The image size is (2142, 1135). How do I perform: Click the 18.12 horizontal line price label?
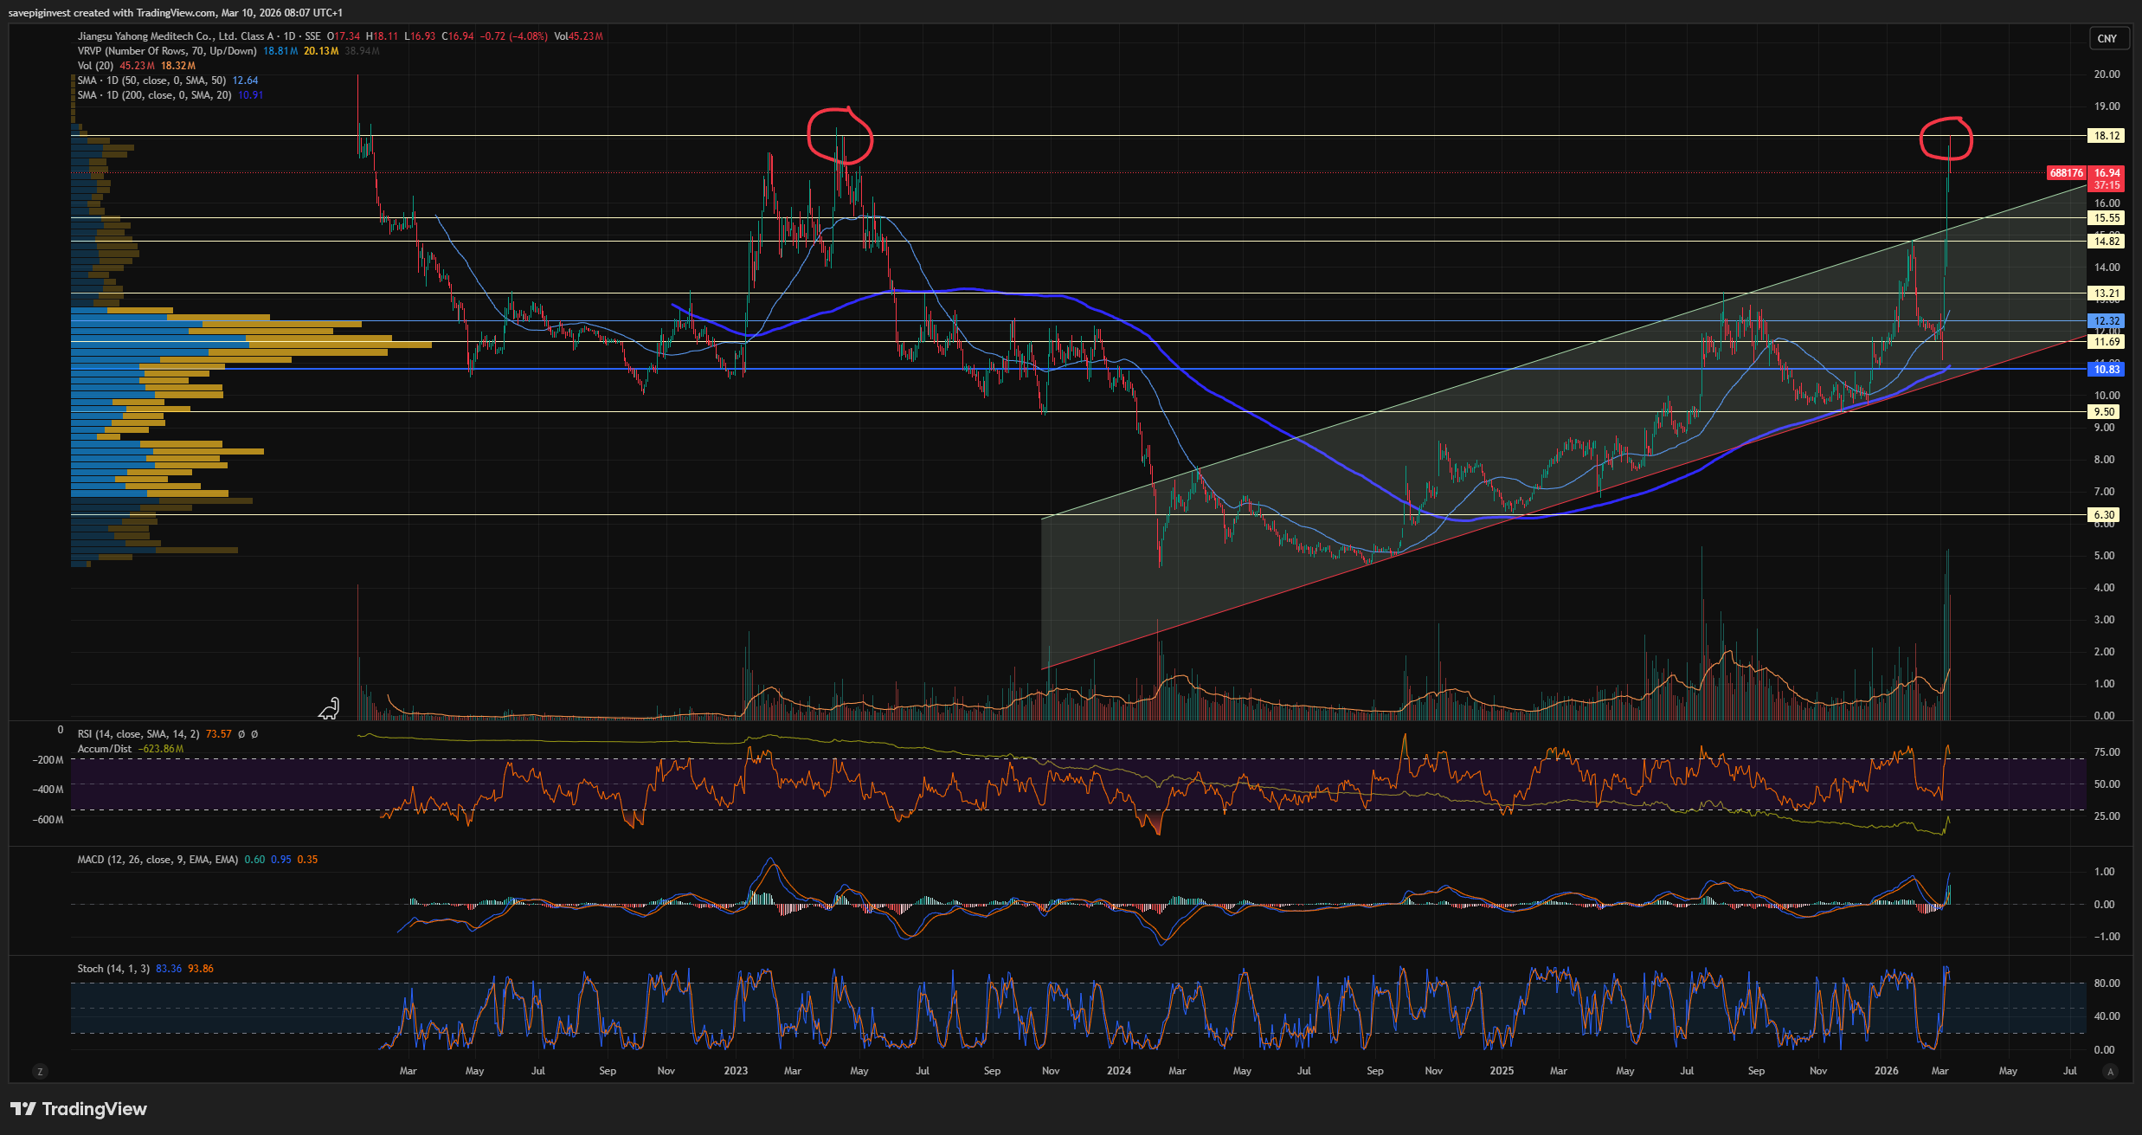[2107, 136]
